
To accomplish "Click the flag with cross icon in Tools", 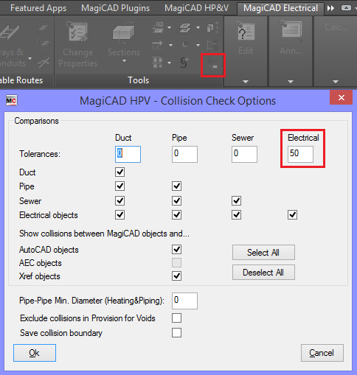I will (x=212, y=45).
